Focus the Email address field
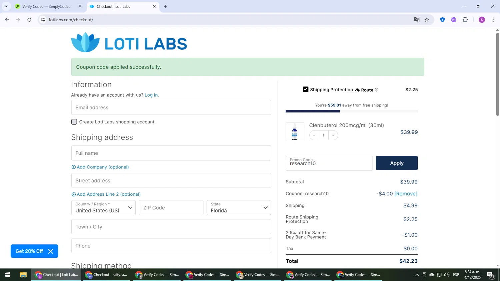The width and height of the screenshot is (500, 281). [x=171, y=108]
